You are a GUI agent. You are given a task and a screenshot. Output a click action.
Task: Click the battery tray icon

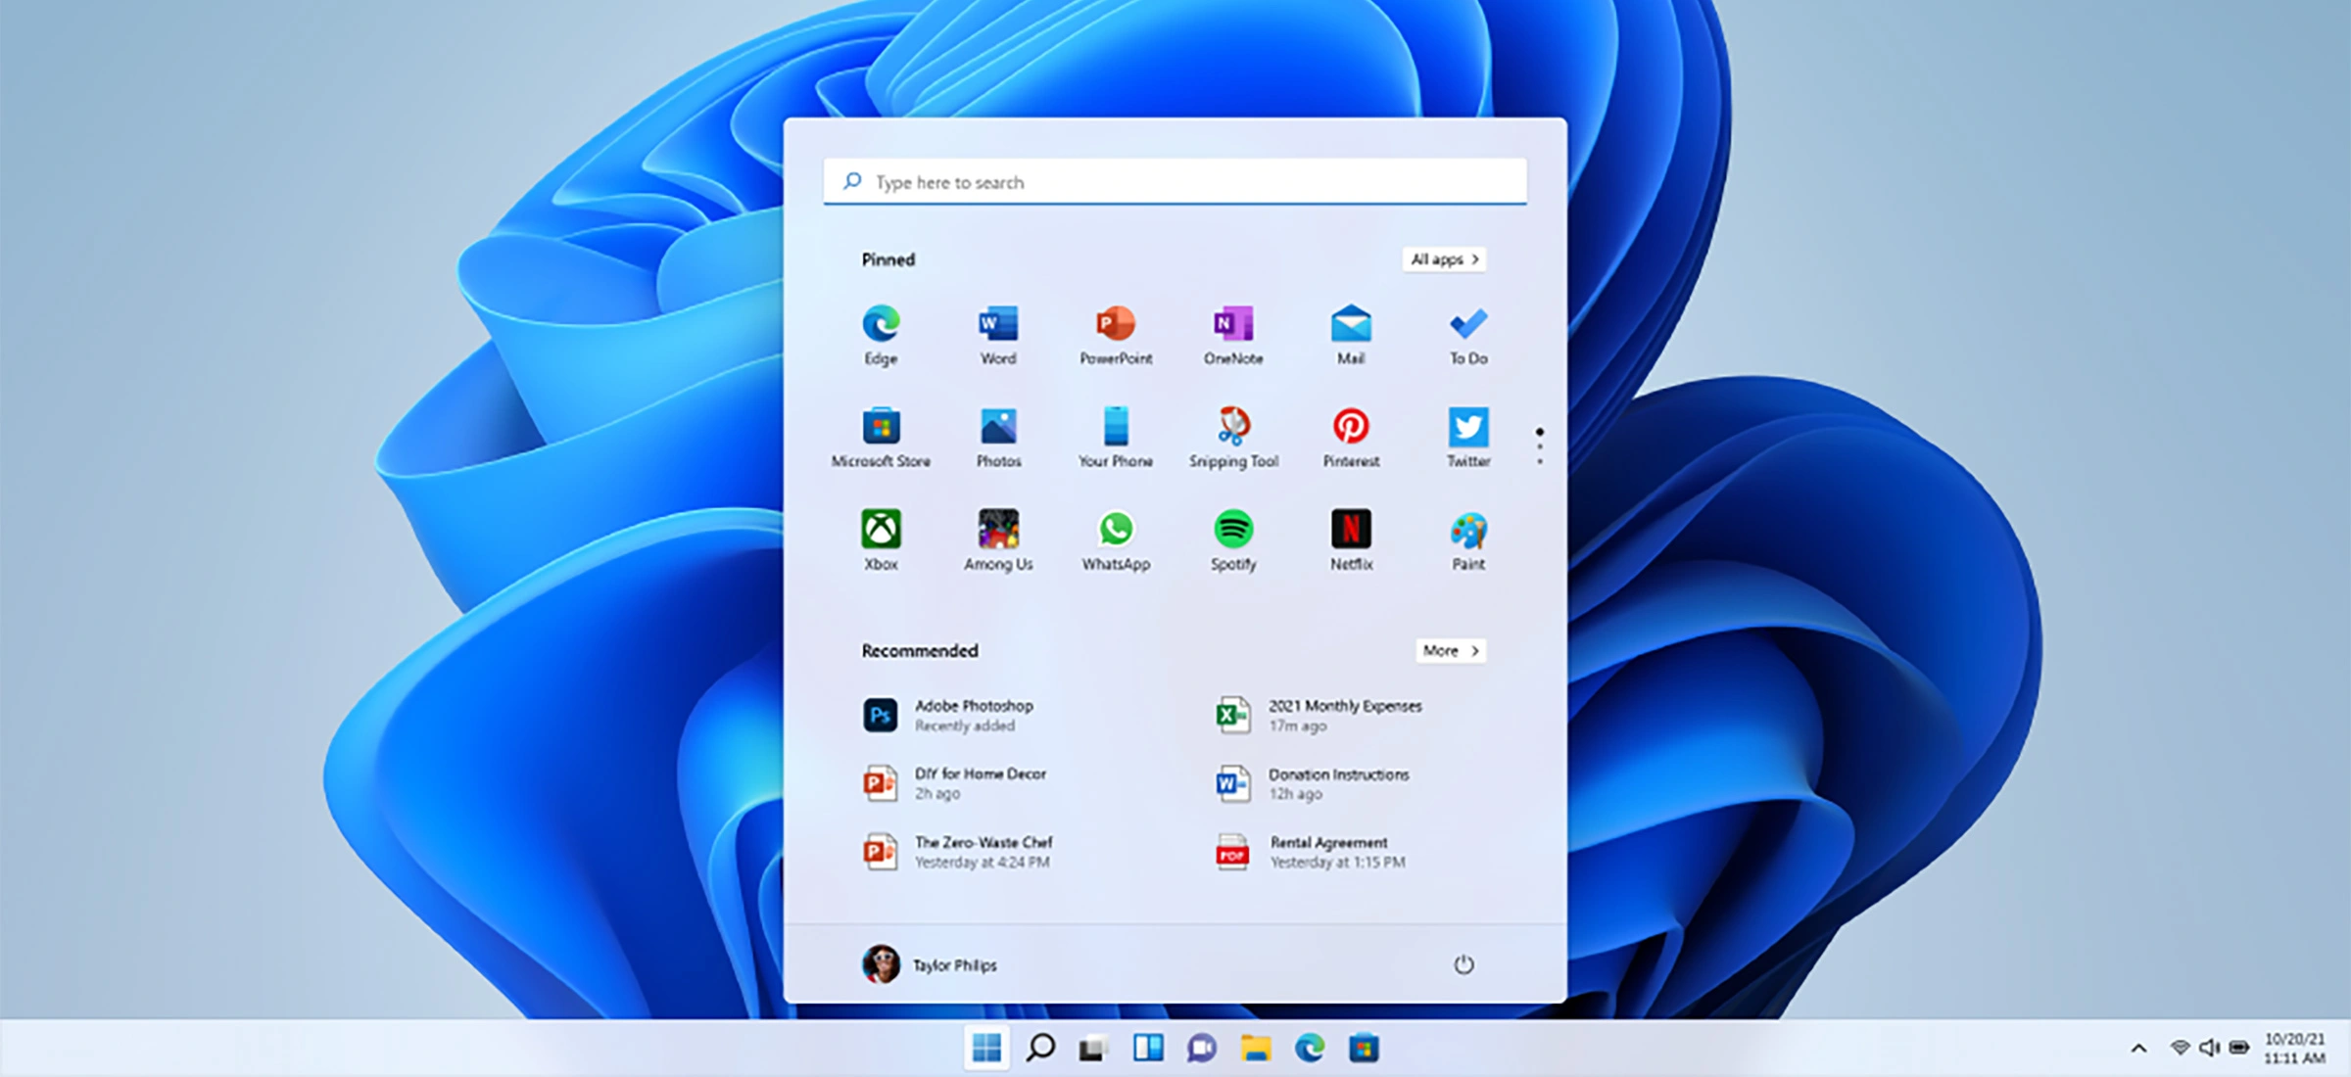tap(2239, 1048)
